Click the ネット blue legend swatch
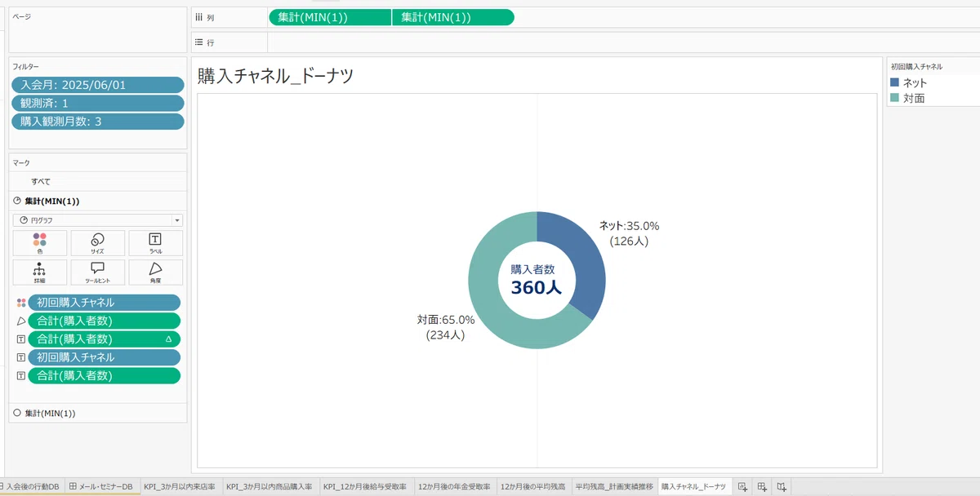Image resolution: width=980 pixels, height=496 pixels. [894, 82]
